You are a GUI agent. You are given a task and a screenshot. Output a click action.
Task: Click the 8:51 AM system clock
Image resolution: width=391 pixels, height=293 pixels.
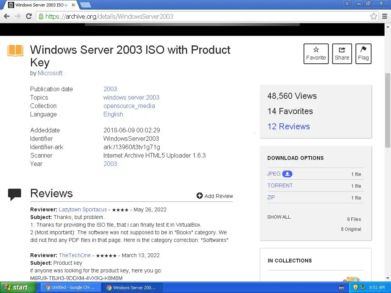(377, 288)
